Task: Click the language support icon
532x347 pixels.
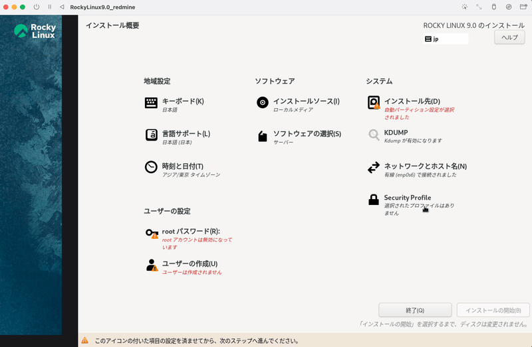Action: click(152, 135)
